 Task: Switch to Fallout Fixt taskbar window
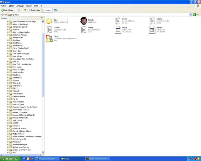[98, 159]
